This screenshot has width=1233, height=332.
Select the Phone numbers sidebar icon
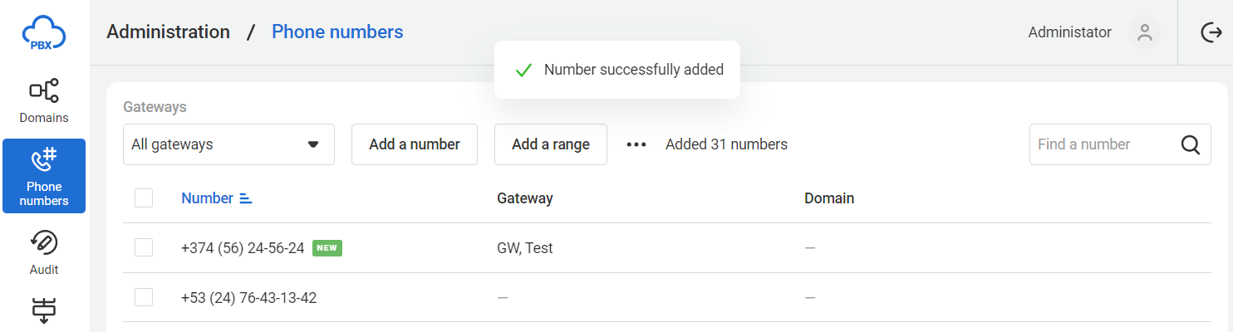click(x=44, y=159)
